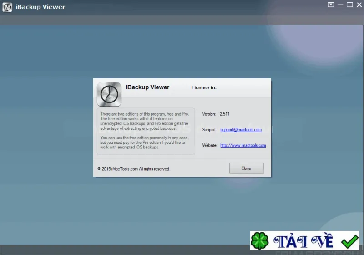Viewport: 364px width, 255px height.
Task: Click the green checkmark on the banner
Action: coord(349,241)
